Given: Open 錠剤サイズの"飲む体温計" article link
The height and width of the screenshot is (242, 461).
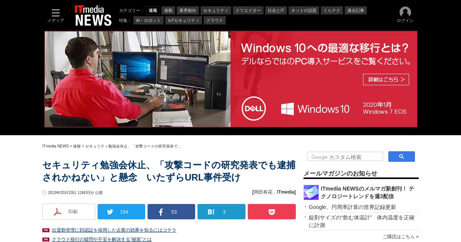Looking at the screenshot, I should (x=362, y=221).
